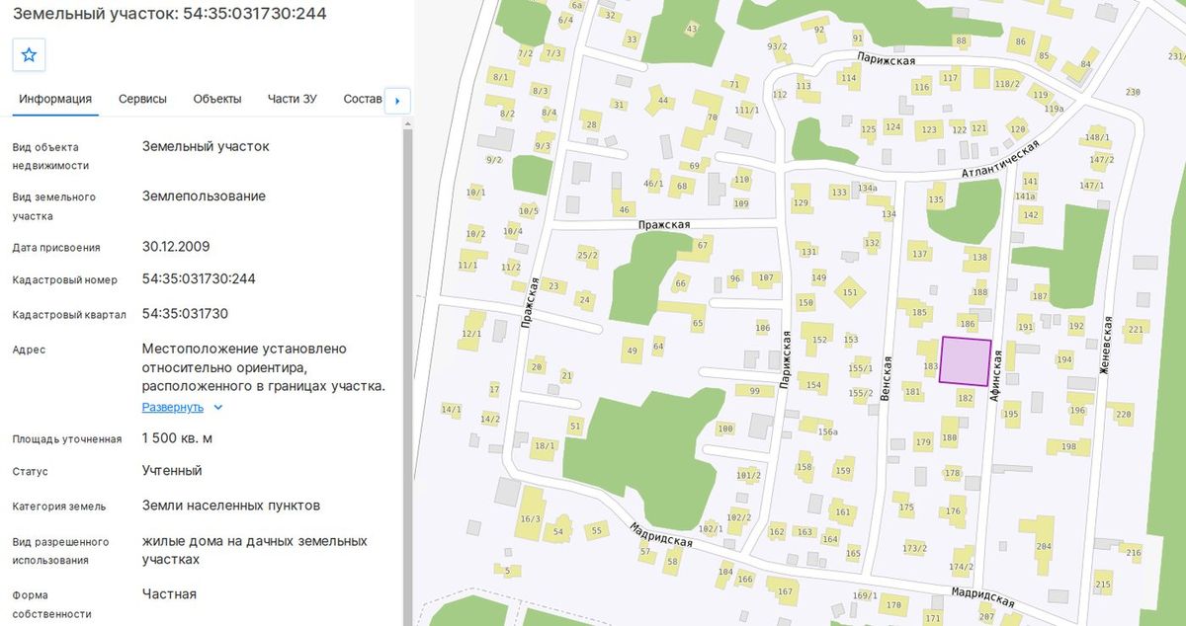Viewport: 1186px width, 626px height.
Task: Click building 186 on the map
Action: [967, 322]
